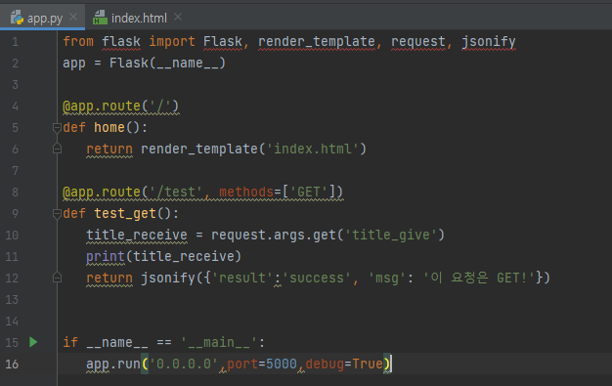Click 'jsonify' in the import line

tap(488, 41)
